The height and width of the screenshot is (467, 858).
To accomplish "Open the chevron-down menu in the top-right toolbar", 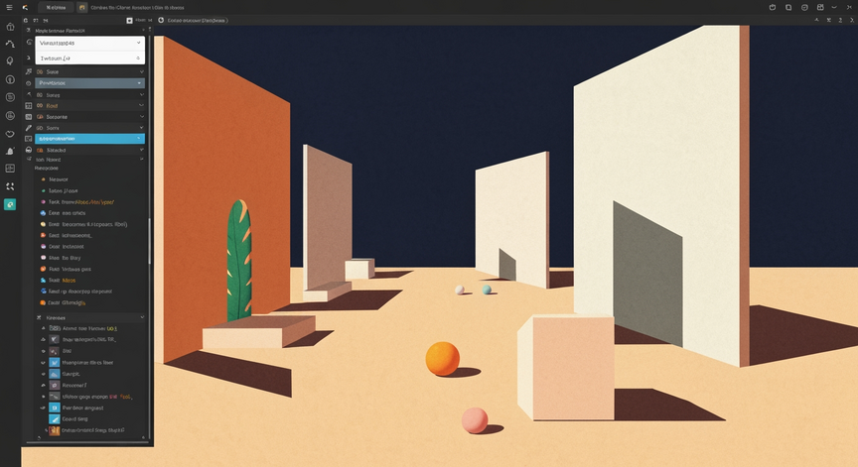I will coord(834,7).
